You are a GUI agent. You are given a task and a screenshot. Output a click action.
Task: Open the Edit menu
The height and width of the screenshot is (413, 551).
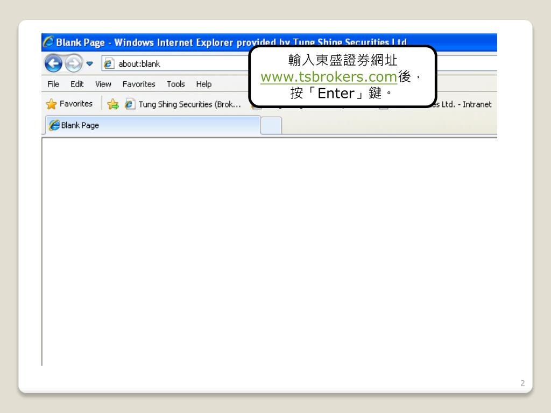pos(77,84)
